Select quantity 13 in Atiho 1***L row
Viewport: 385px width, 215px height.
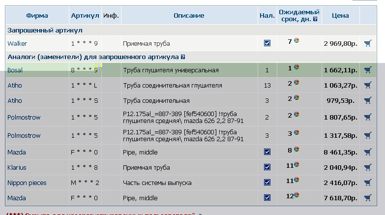267,85
